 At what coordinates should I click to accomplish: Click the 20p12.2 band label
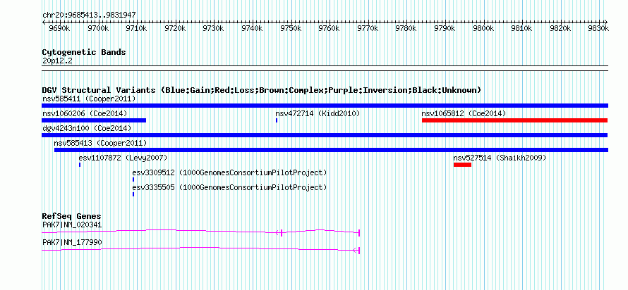pos(57,61)
